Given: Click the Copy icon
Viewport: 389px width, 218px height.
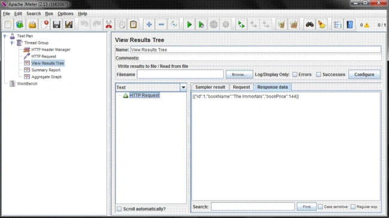Looking at the screenshot, I should point(121,25).
